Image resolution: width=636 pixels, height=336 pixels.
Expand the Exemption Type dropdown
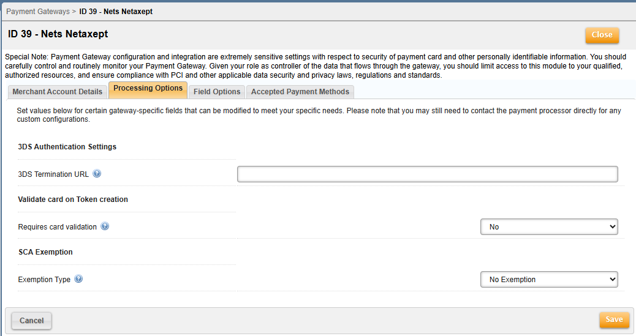549,279
